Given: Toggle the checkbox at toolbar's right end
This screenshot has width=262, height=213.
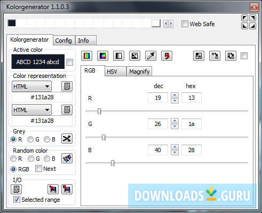Looking at the screenshot, I should pos(244,56).
